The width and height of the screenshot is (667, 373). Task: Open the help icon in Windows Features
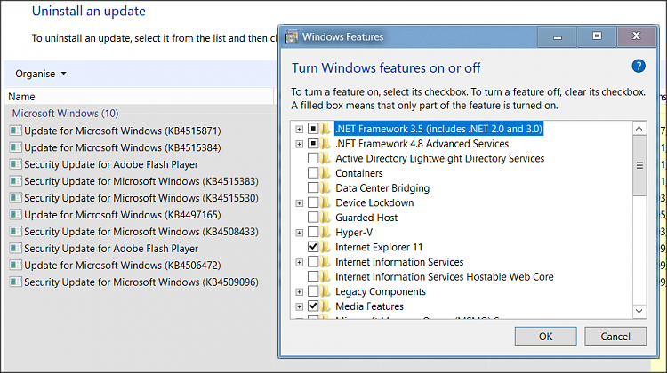coord(638,67)
